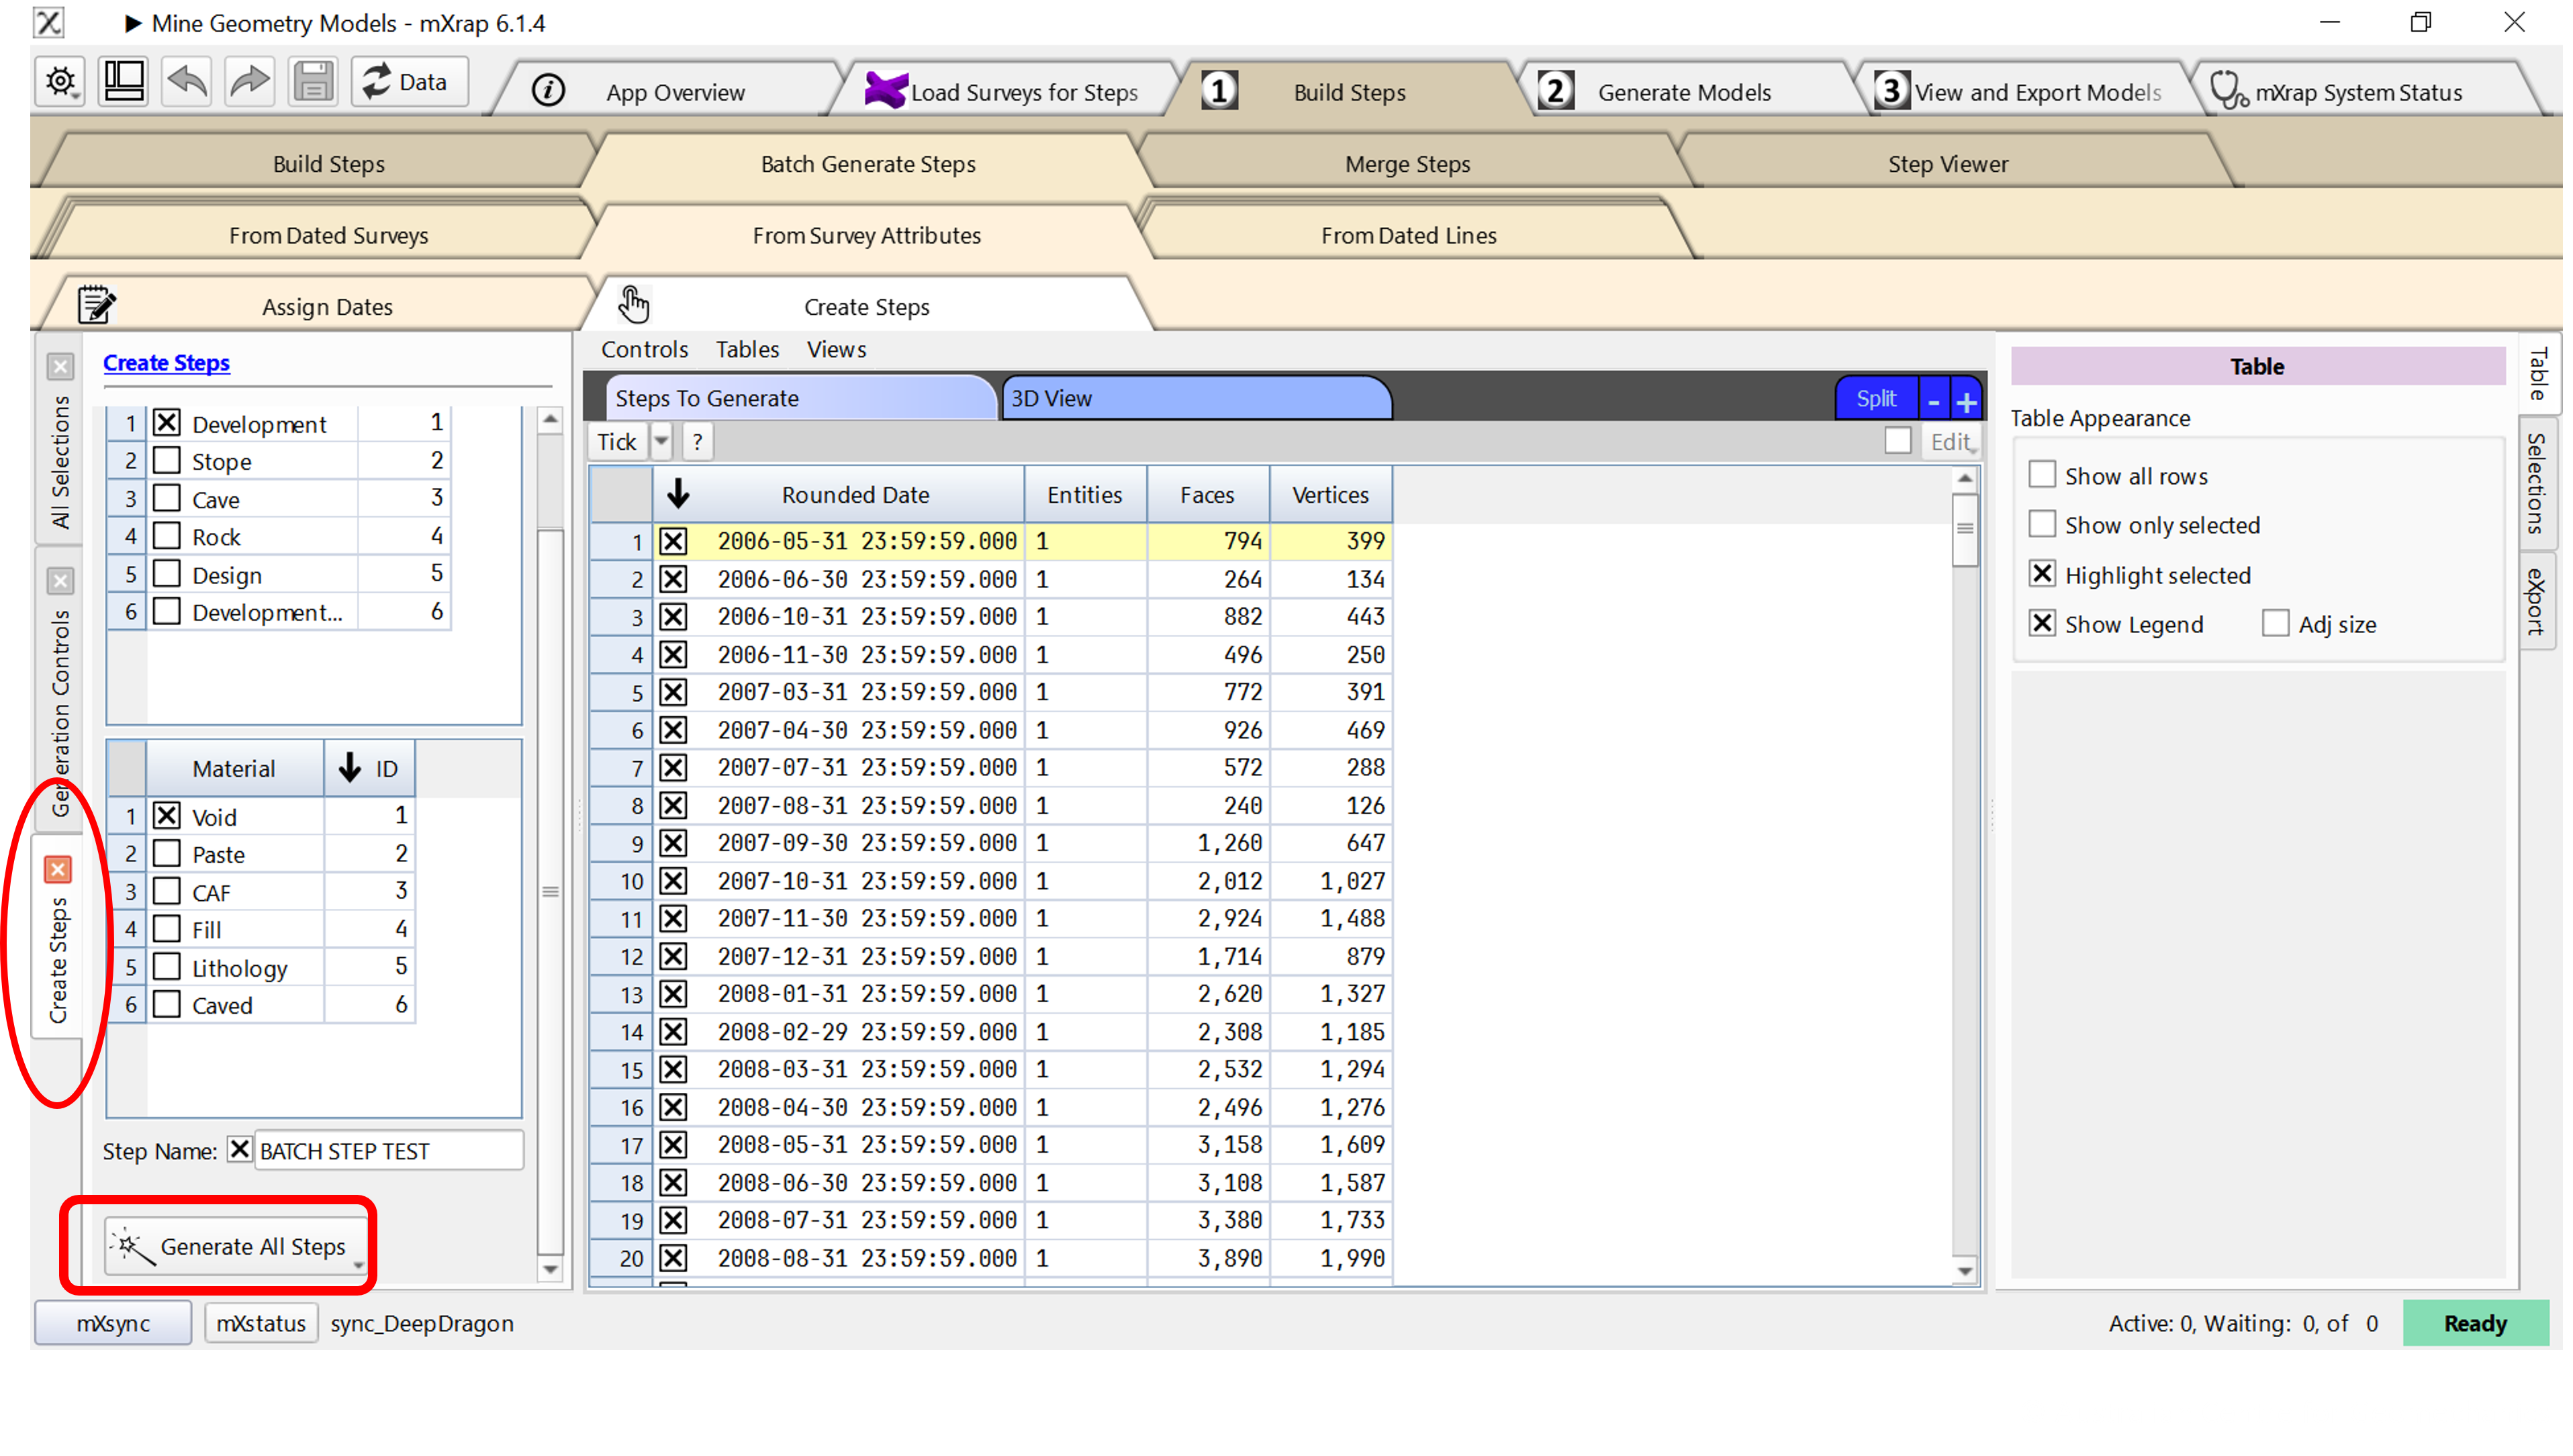Click the Step Name input field

(389, 1151)
